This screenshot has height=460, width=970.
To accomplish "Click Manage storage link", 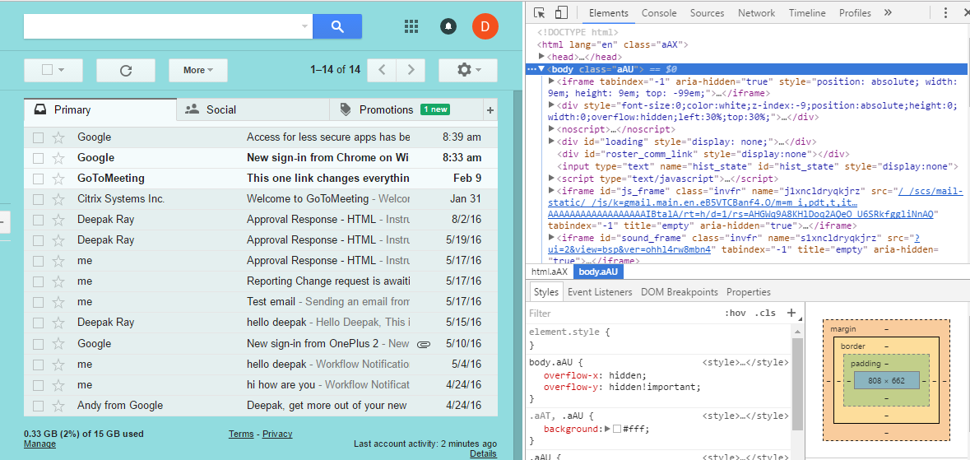I will (39, 444).
